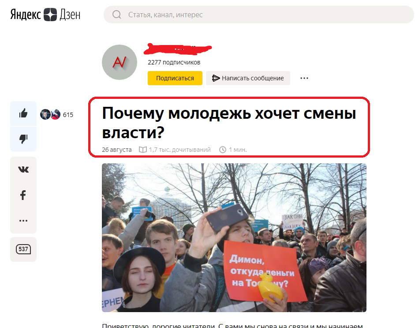Click Написать сообщение button
This screenshot has width=415, height=328.
pyautogui.click(x=248, y=78)
